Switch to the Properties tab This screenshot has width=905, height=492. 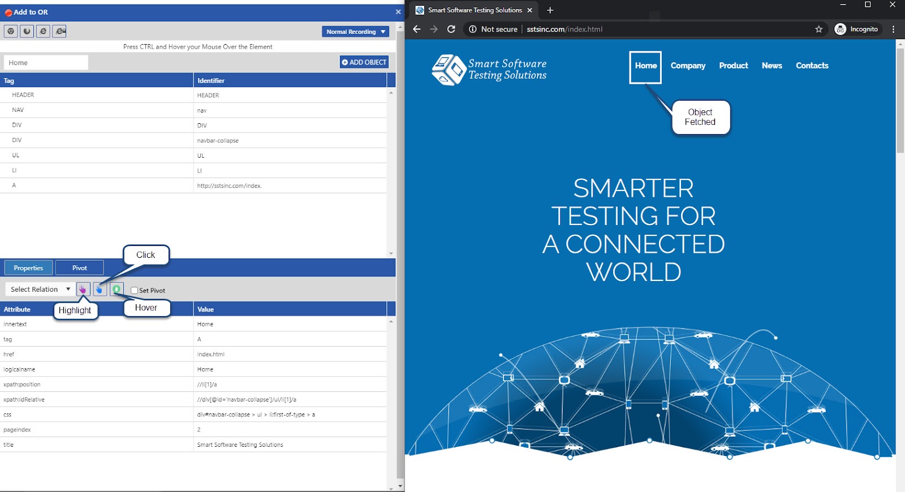coord(28,267)
